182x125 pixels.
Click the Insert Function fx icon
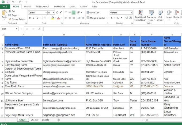pyautogui.click(x=39, y=29)
